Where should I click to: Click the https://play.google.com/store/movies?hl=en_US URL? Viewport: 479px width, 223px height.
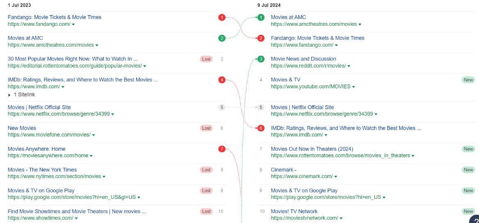point(326,197)
